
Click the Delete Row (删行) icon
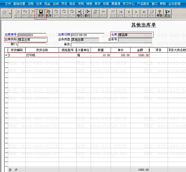[x=87, y=14]
